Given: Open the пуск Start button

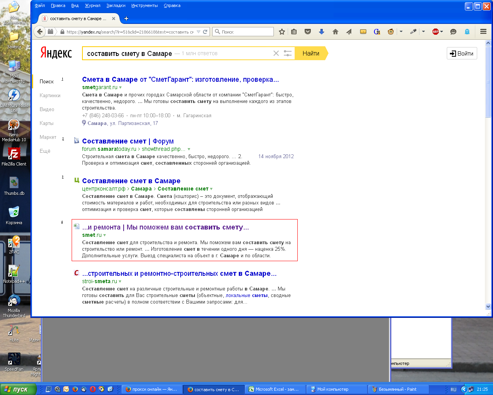Looking at the screenshot, I should (18, 389).
